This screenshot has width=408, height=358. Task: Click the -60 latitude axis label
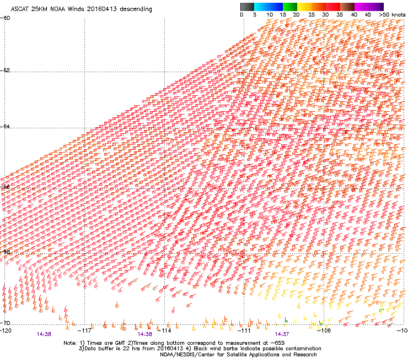click(x=5, y=18)
